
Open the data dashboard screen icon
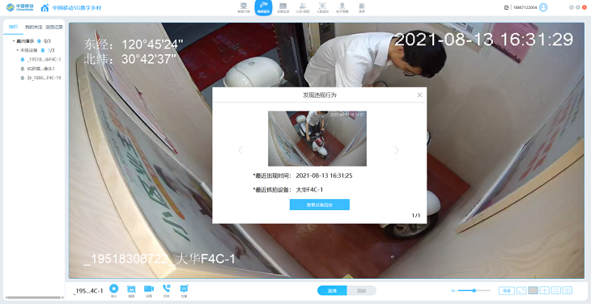pos(244,7)
